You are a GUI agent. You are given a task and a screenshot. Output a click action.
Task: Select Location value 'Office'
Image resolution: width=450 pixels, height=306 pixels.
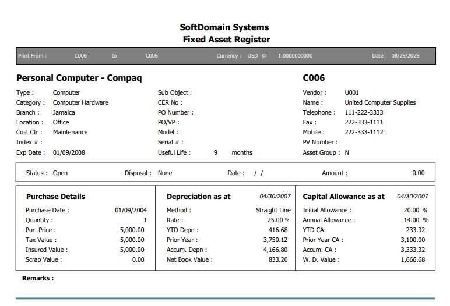click(x=61, y=122)
